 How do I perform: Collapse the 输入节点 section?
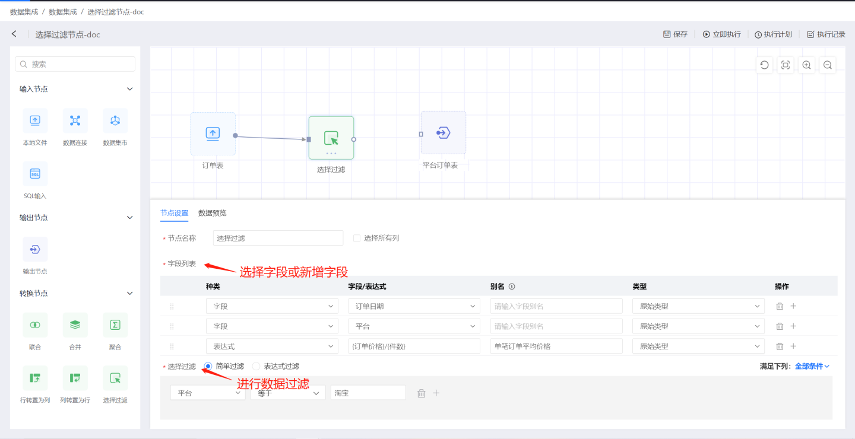click(x=130, y=89)
